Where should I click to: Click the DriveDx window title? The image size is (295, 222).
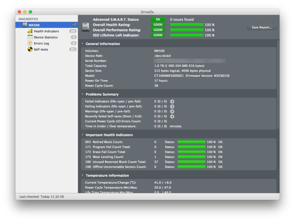click(x=147, y=12)
